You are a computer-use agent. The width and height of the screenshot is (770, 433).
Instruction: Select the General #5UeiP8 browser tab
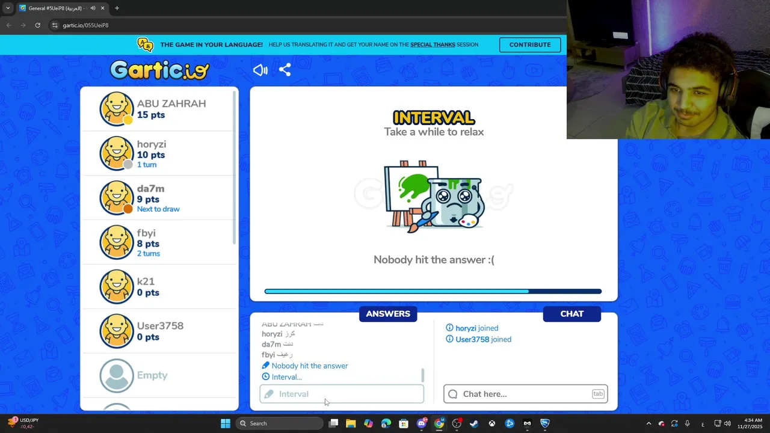click(x=62, y=8)
